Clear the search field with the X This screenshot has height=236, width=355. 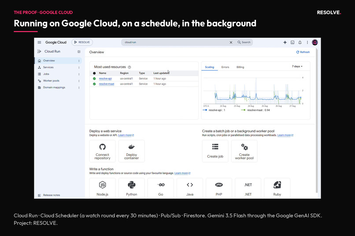(x=231, y=42)
